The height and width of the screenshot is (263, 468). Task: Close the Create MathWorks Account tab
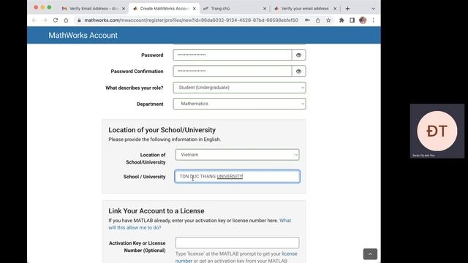(x=195, y=9)
